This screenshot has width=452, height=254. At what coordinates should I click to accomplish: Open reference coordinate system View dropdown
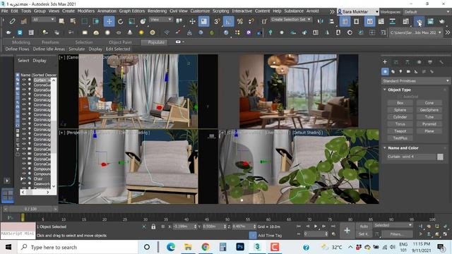(161, 20)
